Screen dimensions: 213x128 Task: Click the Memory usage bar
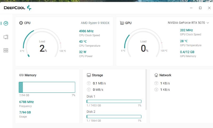pyautogui.click(x=47, y=87)
